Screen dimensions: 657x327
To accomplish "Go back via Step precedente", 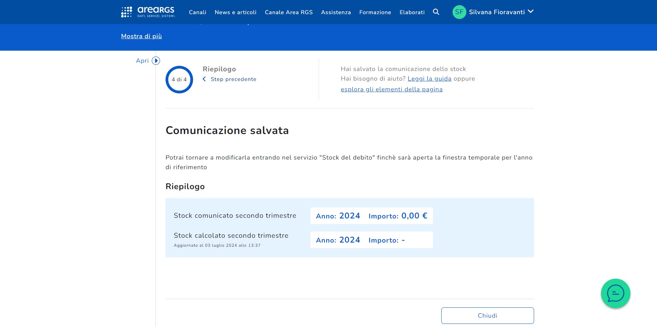I will (233, 79).
